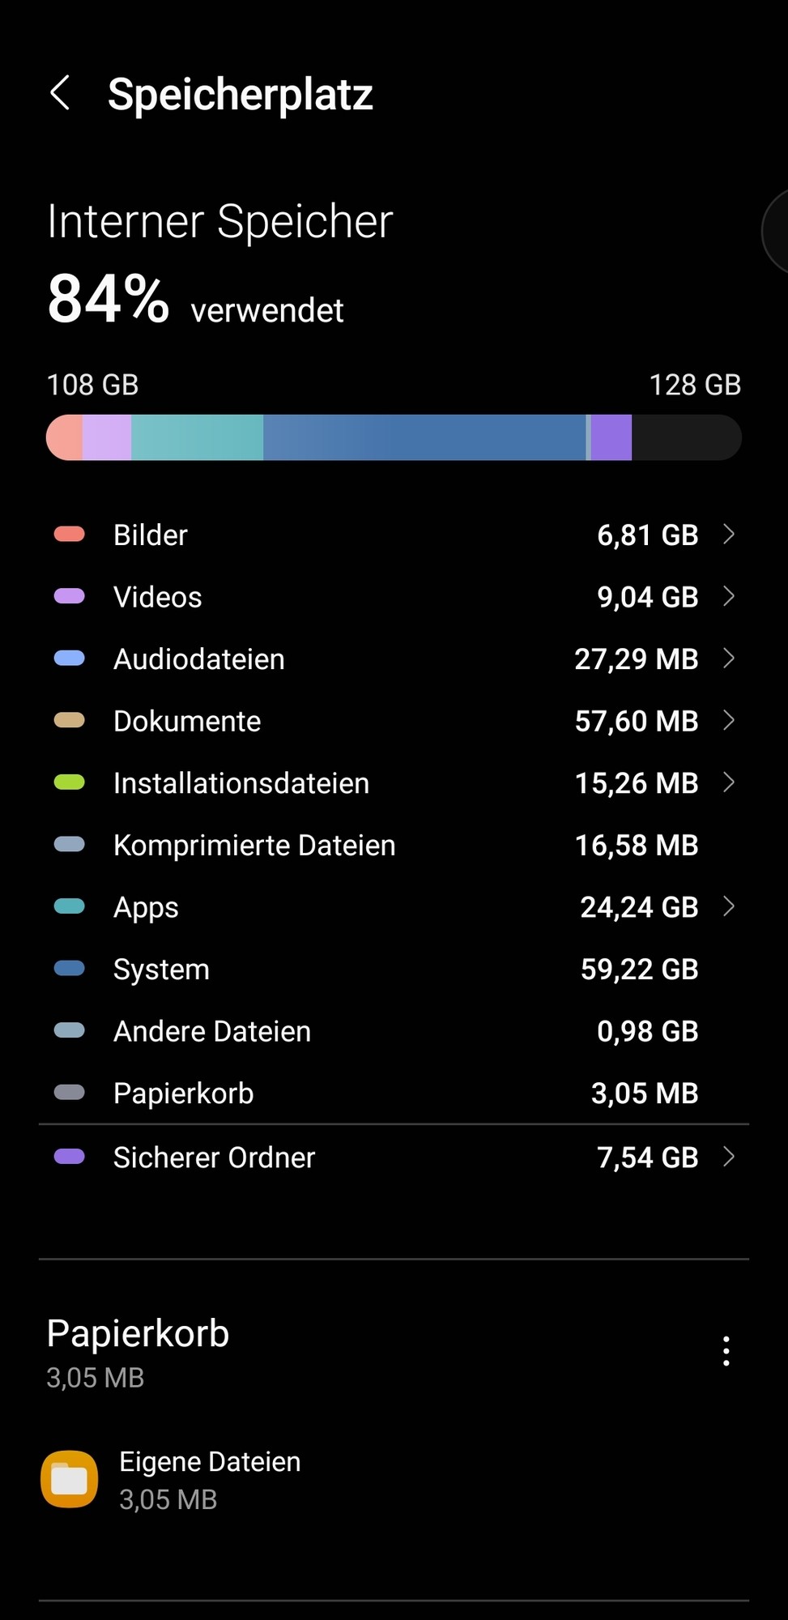Tap the Komprimierte Dateien row
The image size is (788, 1620).
(x=394, y=845)
